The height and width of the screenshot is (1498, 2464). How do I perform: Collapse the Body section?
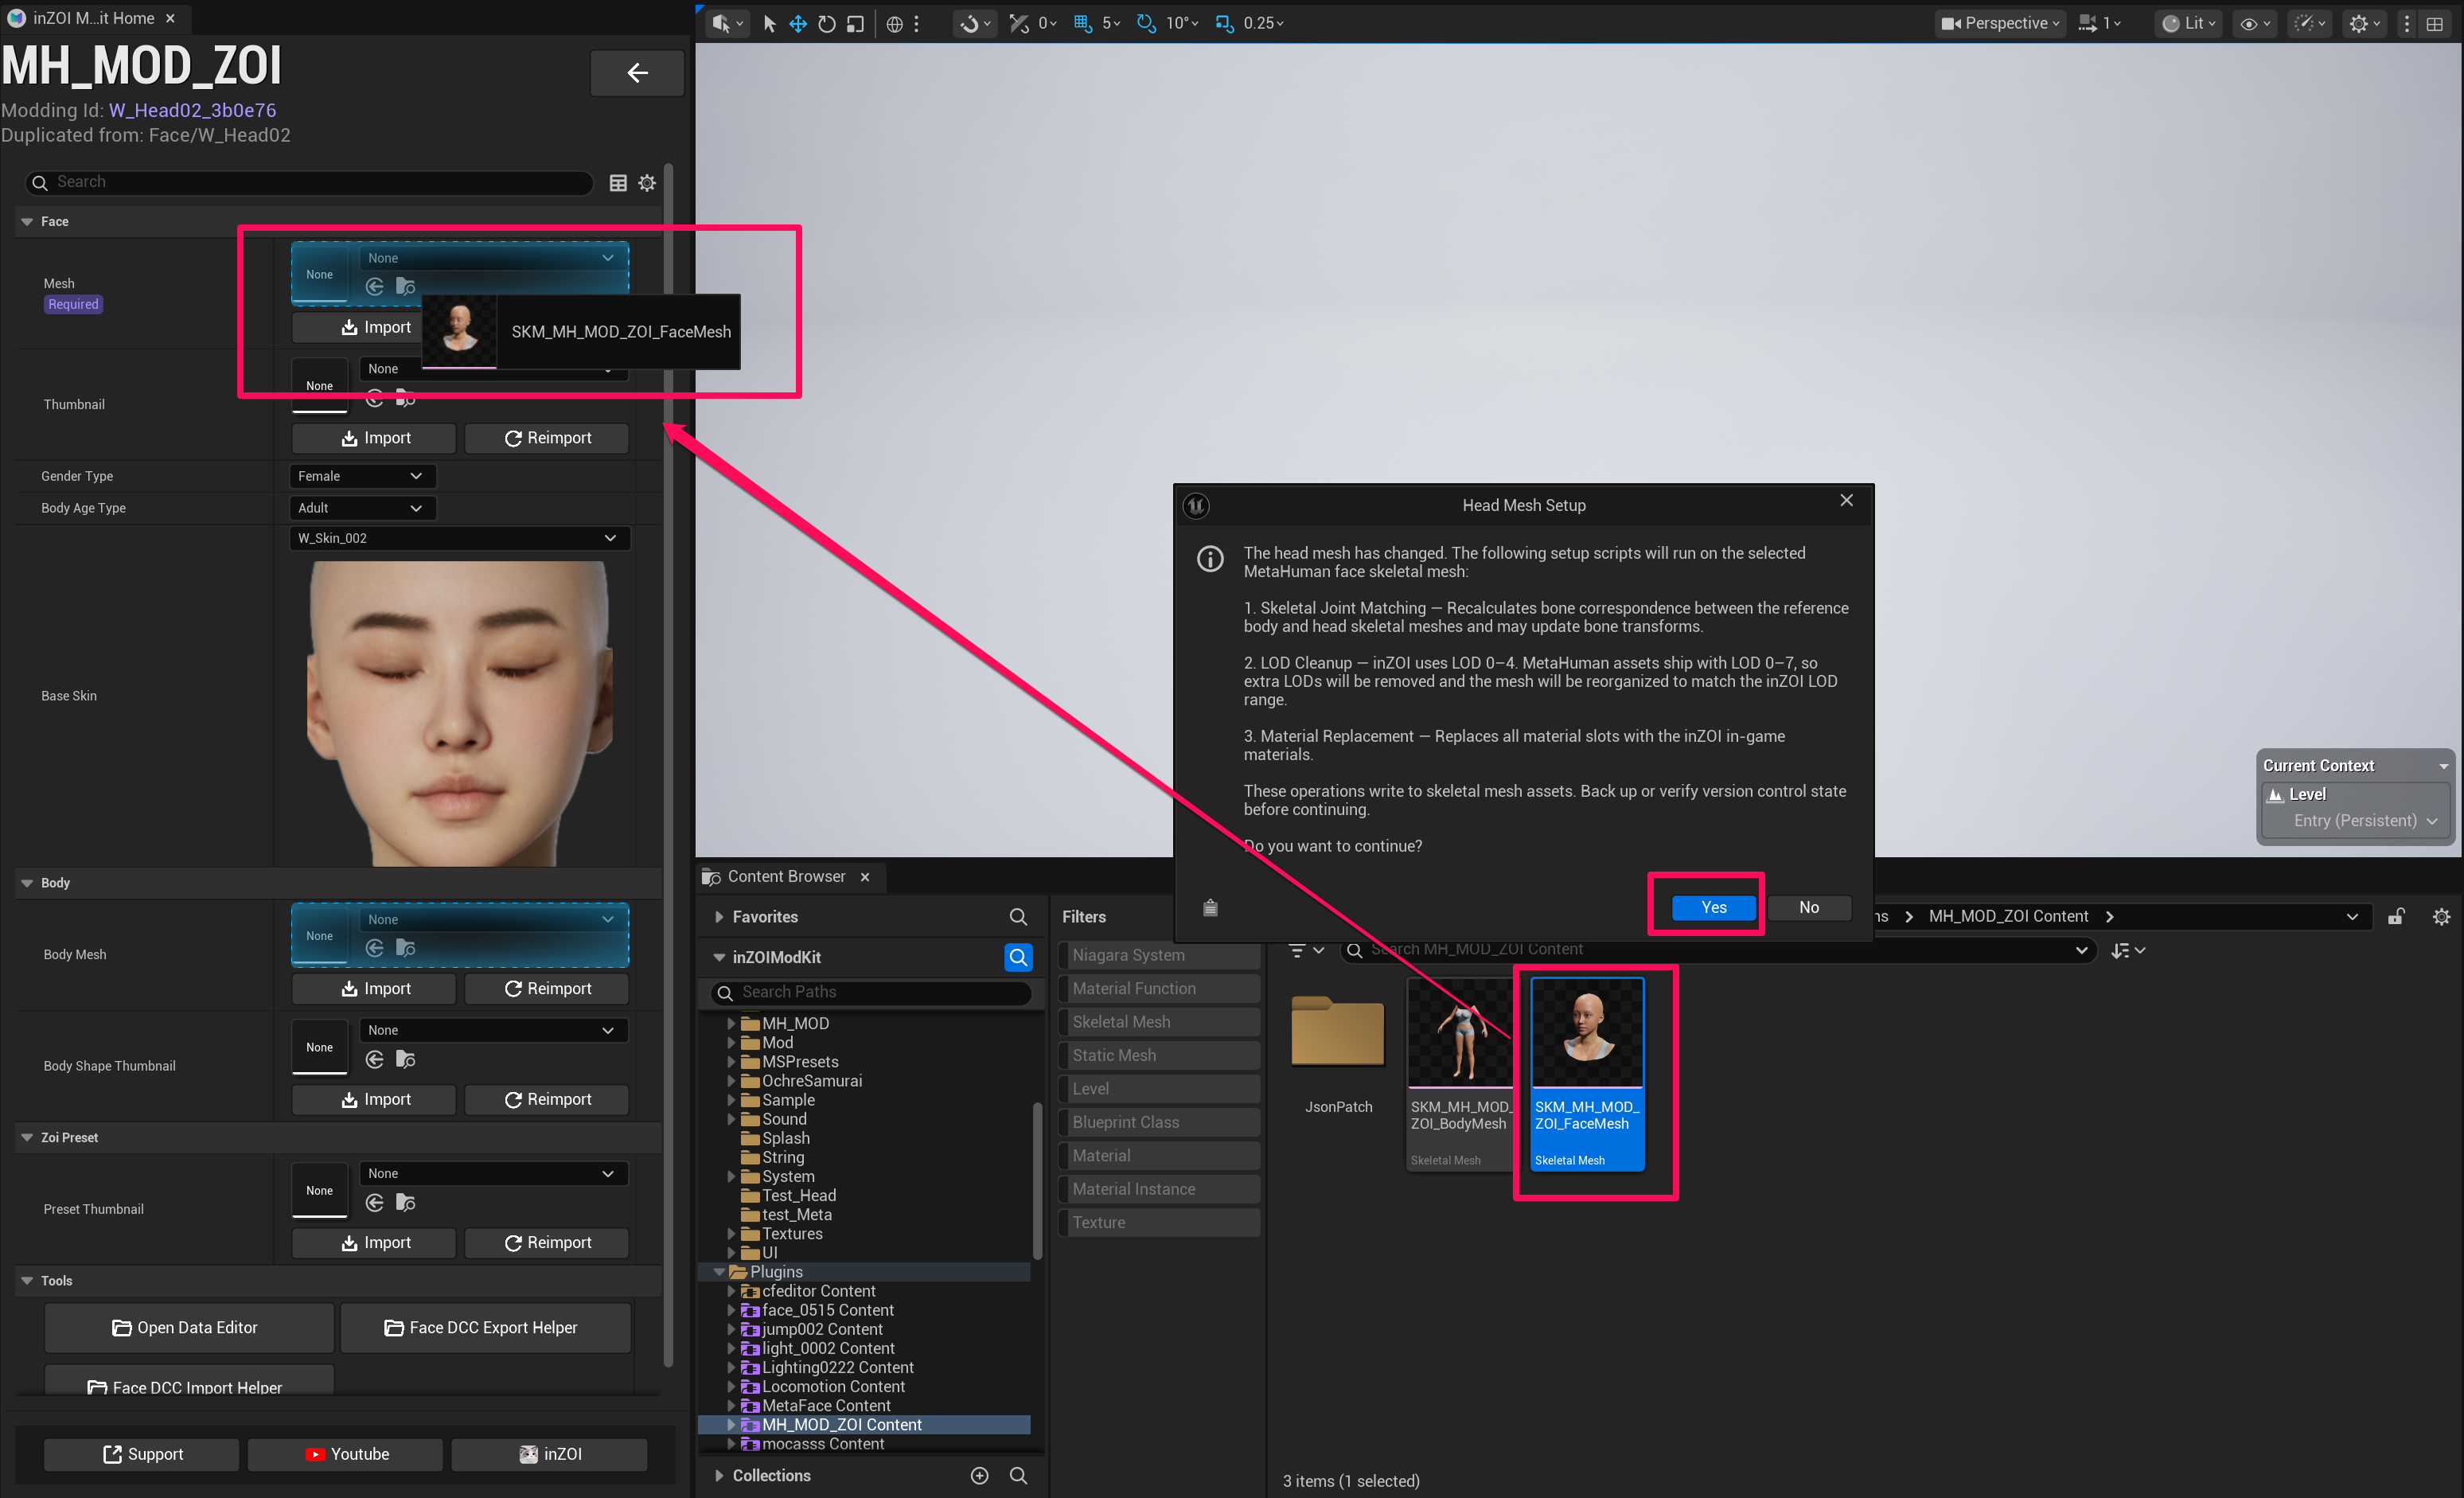pos(27,882)
